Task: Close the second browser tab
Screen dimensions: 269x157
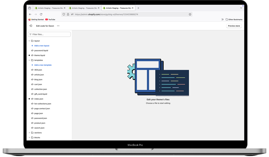Action: 99,8
